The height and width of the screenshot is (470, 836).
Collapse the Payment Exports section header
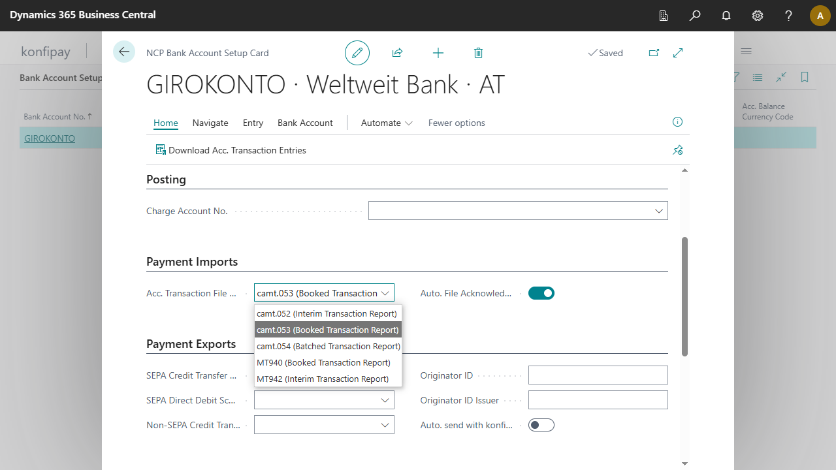(191, 344)
